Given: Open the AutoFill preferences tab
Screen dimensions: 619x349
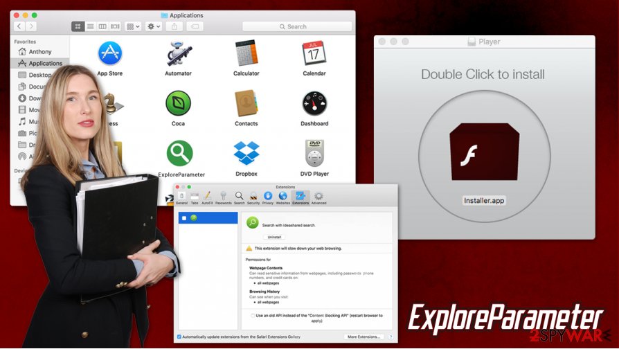Looking at the screenshot, I should [207, 198].
